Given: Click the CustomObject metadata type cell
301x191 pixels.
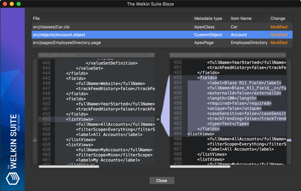Looking at the screenshot, I should [208, 35].
